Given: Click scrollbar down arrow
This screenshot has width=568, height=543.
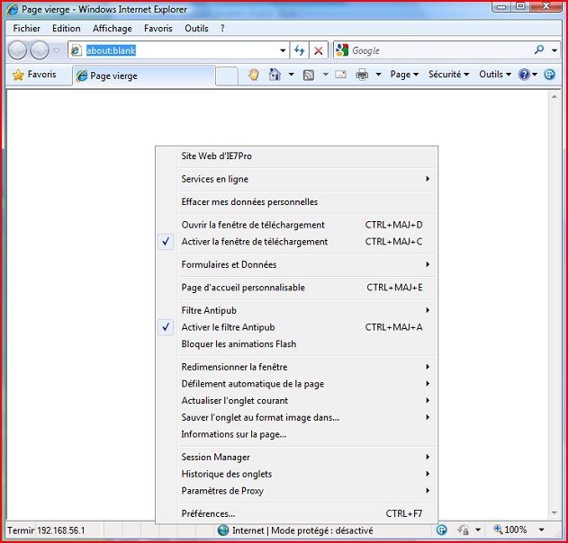Looking at the screenshot, I should point(554,512).
